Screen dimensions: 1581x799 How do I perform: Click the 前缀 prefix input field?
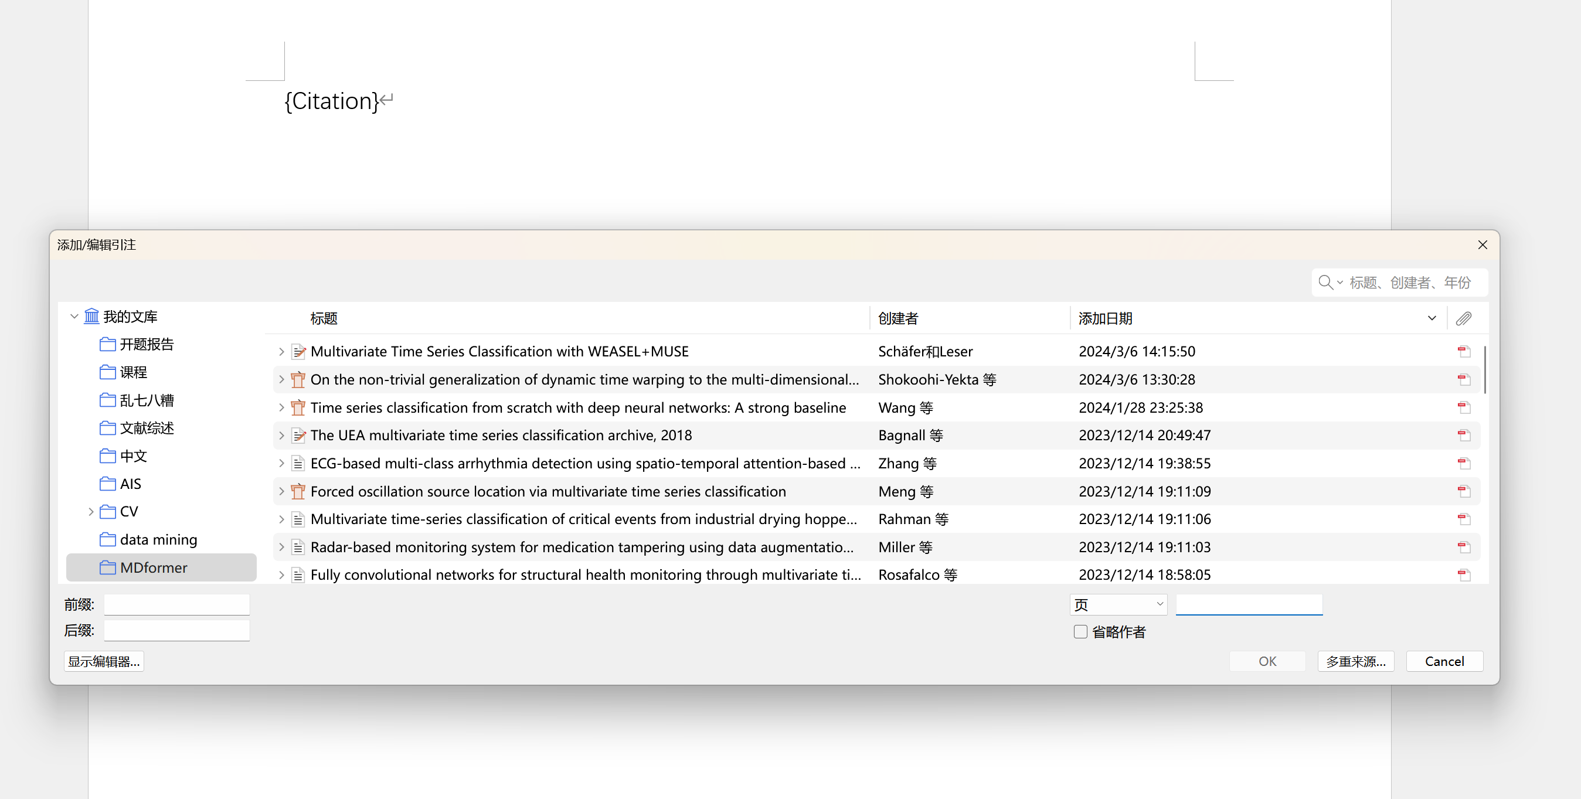[x=177, y=604]
